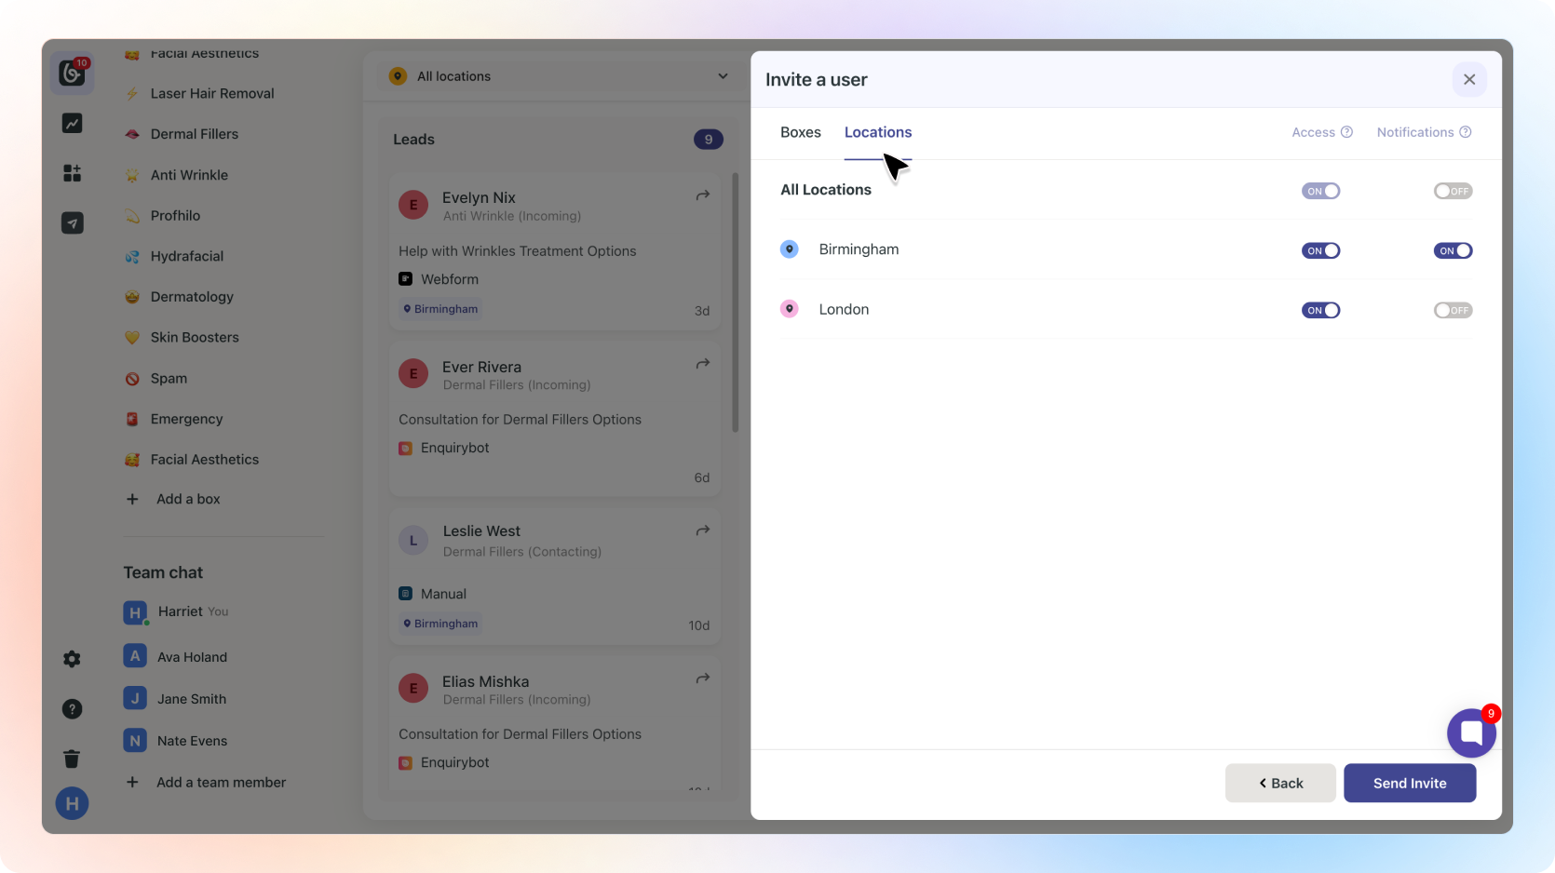Image resolution: width=1555 pixels, height=873 pixels.
Task: Click Enquirybot source on Ever Rivera card
Action: click(444, 448)
